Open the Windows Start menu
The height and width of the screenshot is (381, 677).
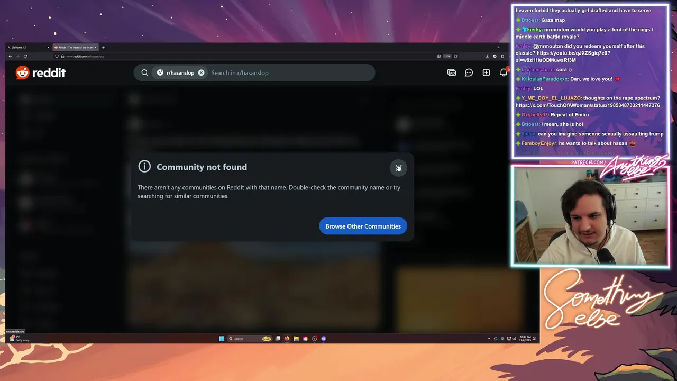222,339
